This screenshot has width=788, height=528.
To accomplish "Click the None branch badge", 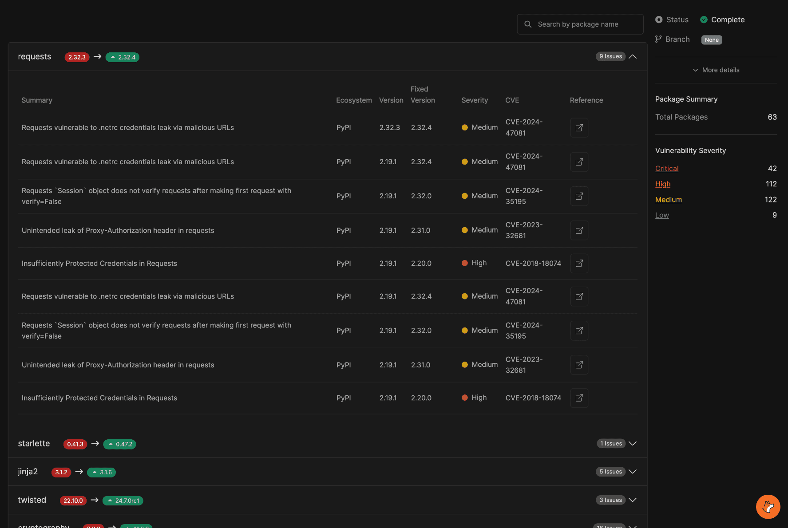I will (x=711, y=40).
